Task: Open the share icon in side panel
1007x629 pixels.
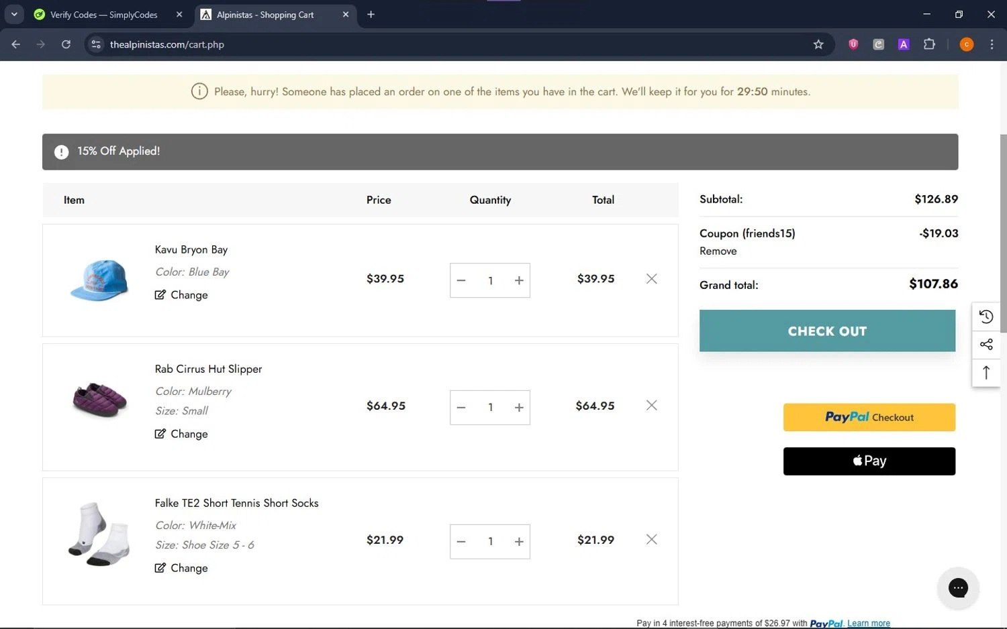Action: point(986,345)
